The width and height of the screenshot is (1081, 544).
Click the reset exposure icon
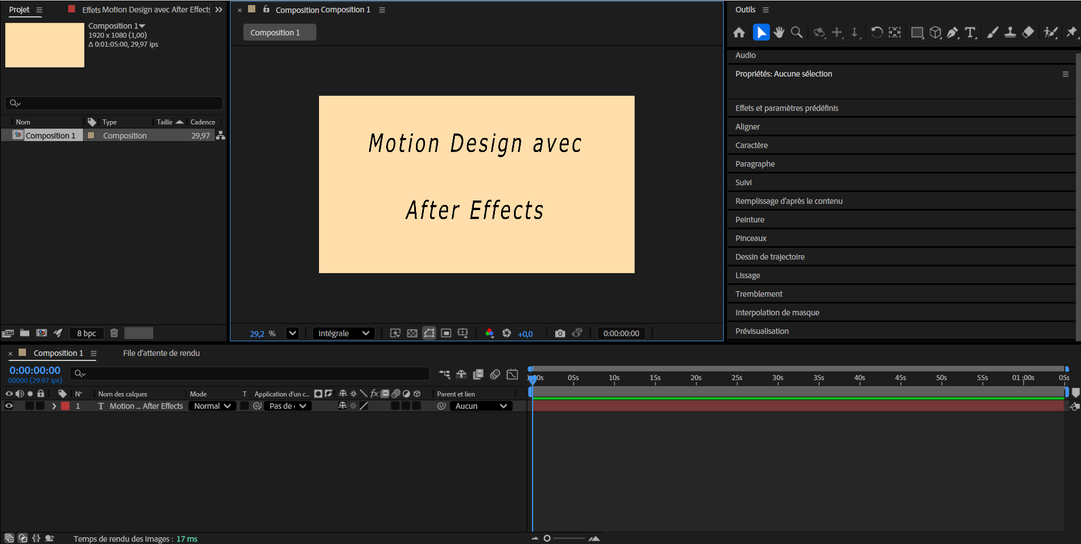tap(507, 333)
